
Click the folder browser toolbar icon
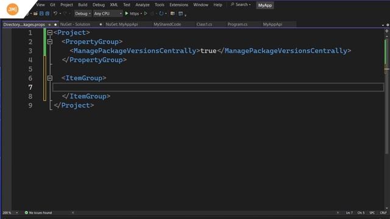172,13
